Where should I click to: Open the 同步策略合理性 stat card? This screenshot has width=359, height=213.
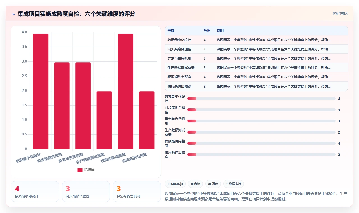pyautogui.click(x=86, y=191)
